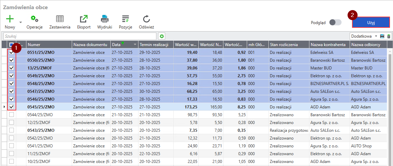Screen dimensions: 393x166
Task: Open the Dodatkowa view dropdown
Action: [x=375, y=36]
